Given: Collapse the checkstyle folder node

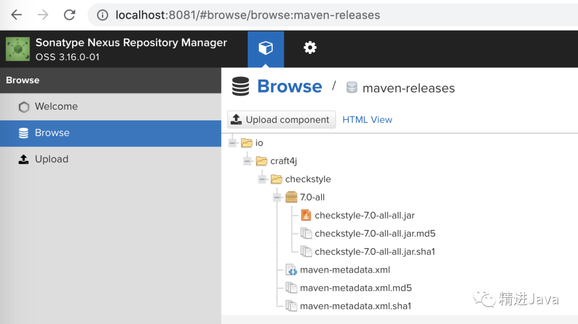Looking at the screenshot, I should pyautogui.click(x=262, y=179).
